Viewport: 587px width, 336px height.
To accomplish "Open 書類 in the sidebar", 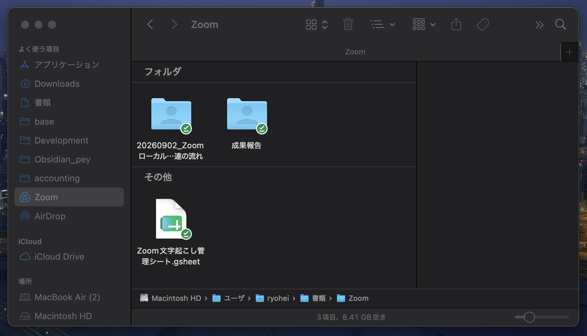I will (69, 102).
